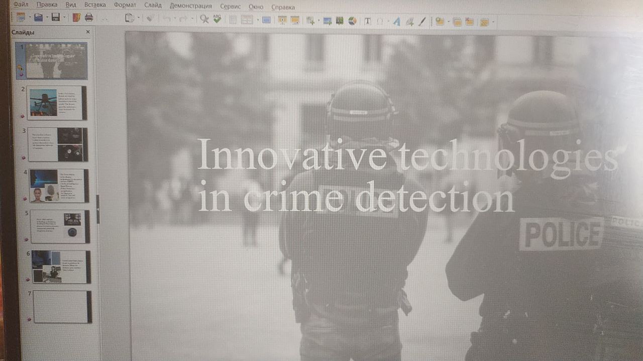Click the Save document icon
The image size is (643, 361).
[x=55, y=18]
